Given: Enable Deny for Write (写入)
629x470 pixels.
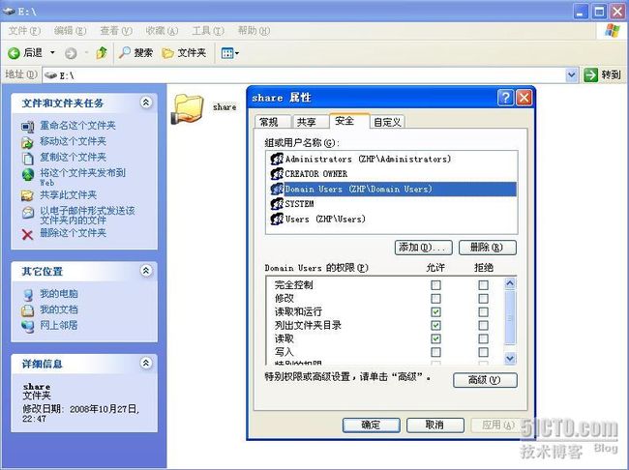Looking at the screenshot, I should pyautogui.click(x=484, y=352).
